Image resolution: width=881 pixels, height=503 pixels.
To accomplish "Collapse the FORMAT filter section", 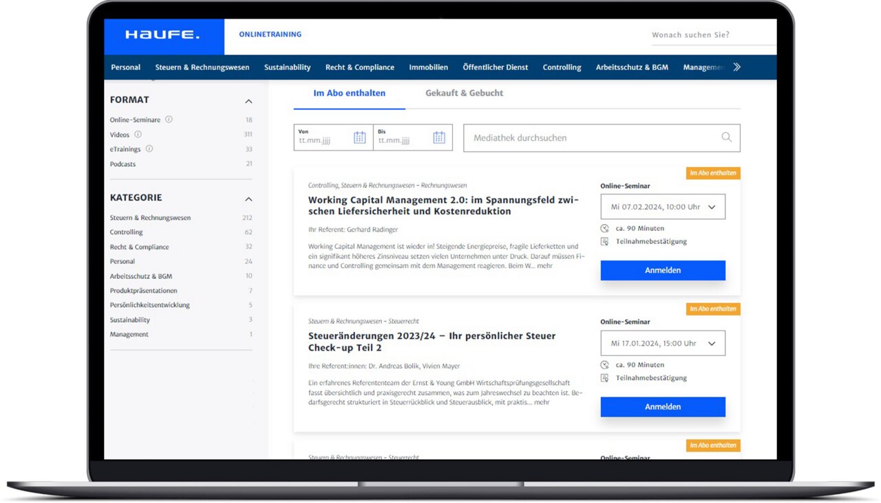I will point(248,101).
